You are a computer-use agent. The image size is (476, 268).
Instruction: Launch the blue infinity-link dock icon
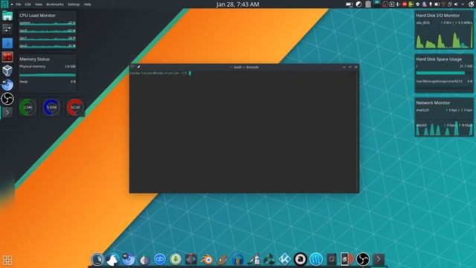[160, 259]
